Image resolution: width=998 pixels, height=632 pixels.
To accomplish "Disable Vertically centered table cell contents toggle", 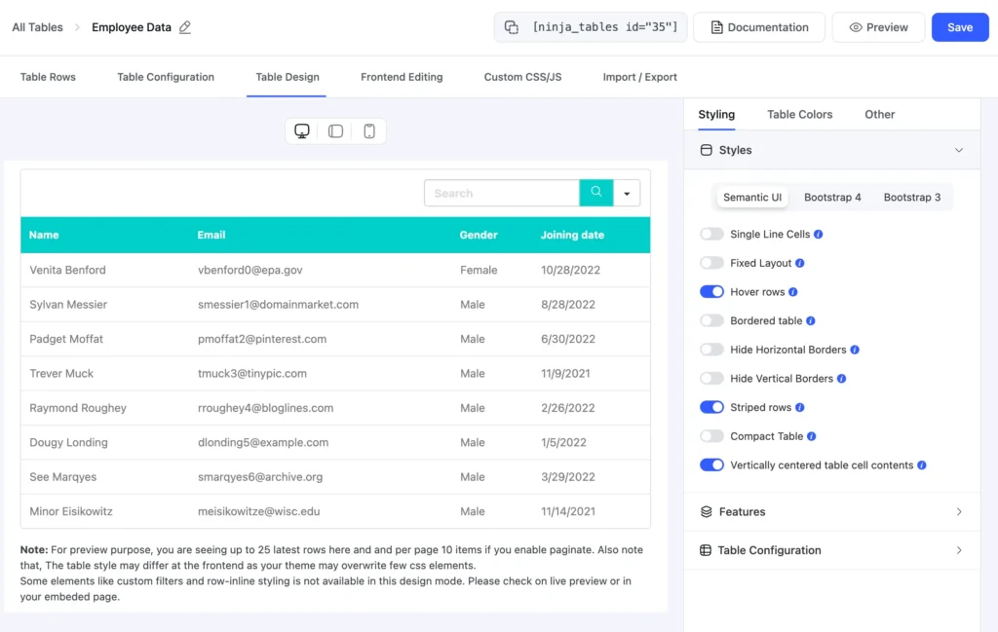I will [711, 465].
